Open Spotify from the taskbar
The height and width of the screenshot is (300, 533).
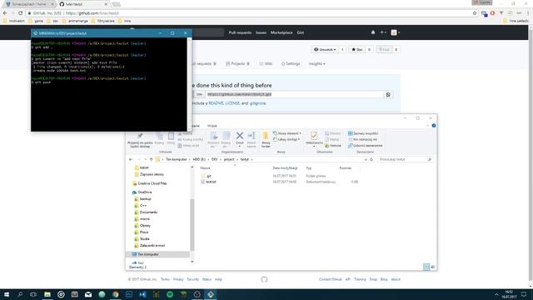(x=170, y=294)
